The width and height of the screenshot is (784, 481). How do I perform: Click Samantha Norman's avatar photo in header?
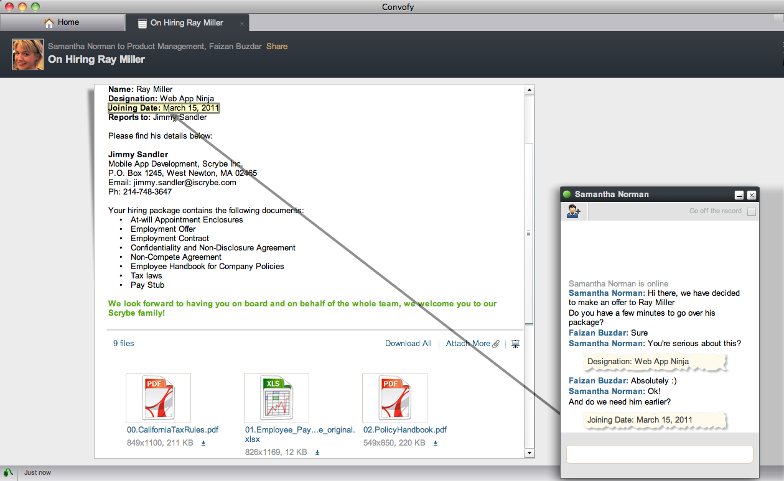(28, 54)
